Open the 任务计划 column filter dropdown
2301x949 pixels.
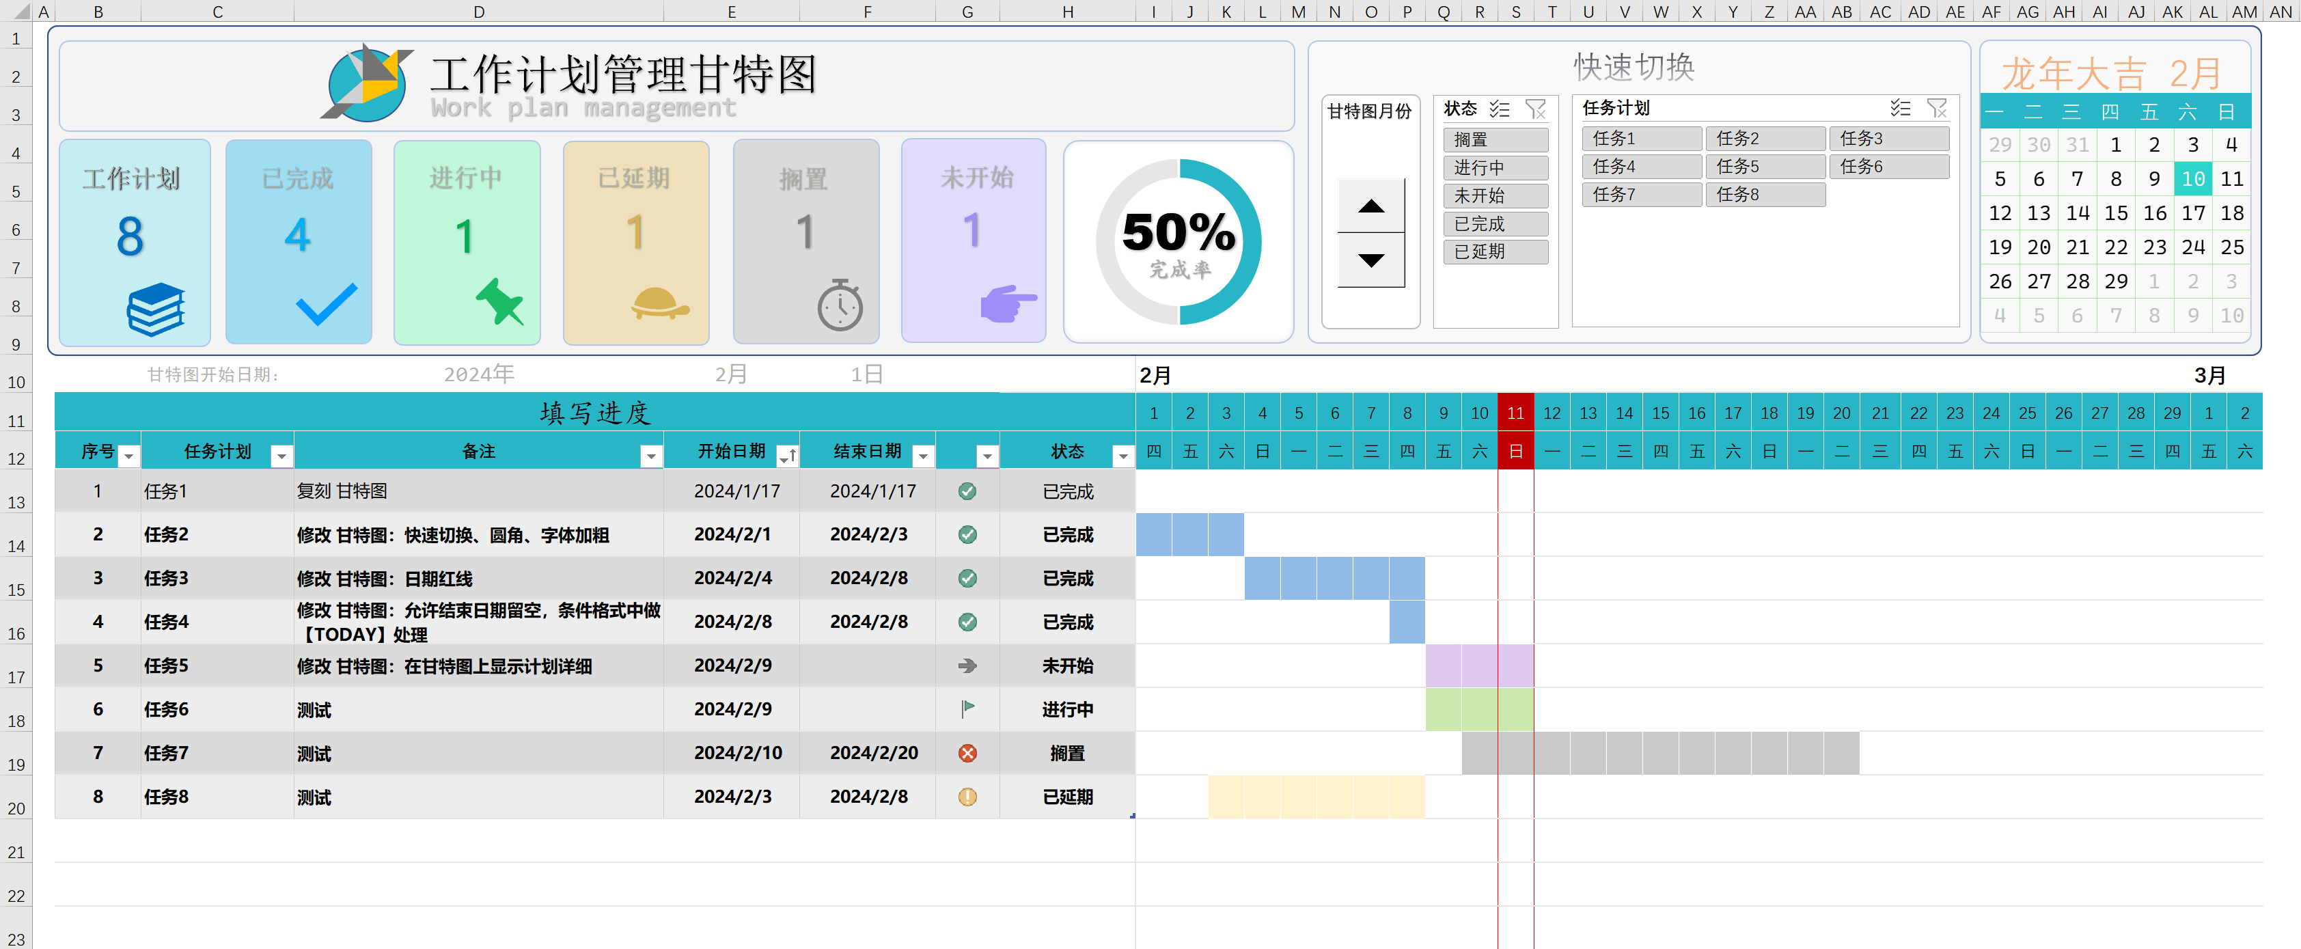281,456
